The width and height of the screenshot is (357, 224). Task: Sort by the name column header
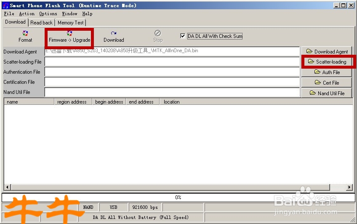[x=29, y=102]
